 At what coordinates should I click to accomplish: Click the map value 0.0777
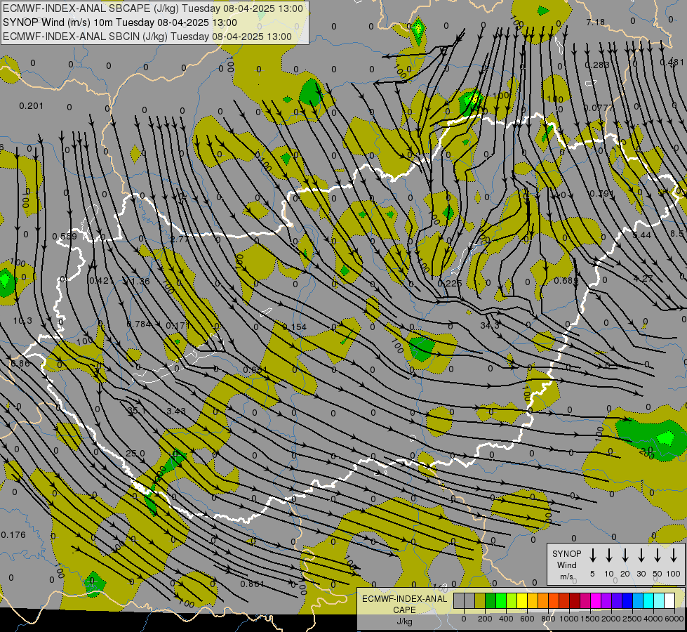[598, 107]
